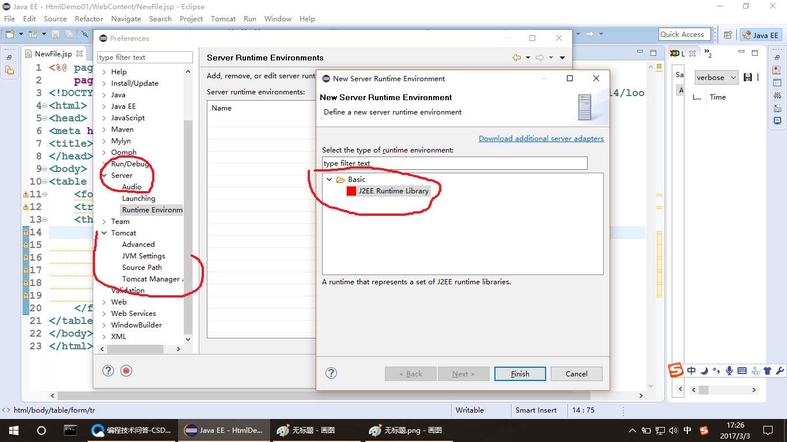Select the Java EE perspective button
Viewport: 787px width, 442px height.
tap(761, 35)
